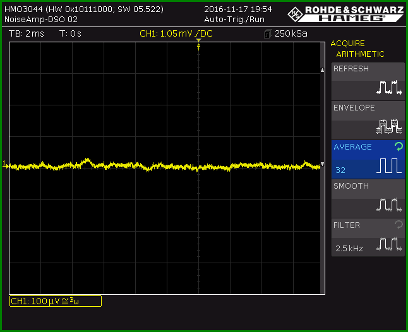Viewport: 408px width, 332px height.
Task: Select the FILTER acquisition mode
Action: tap(368, 237)
